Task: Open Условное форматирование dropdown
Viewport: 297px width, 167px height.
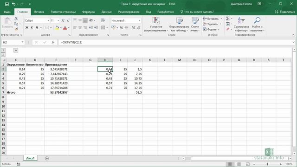Action: click(x=156, y=25)
